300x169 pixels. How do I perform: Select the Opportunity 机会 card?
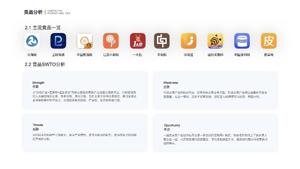coord(215,133)
